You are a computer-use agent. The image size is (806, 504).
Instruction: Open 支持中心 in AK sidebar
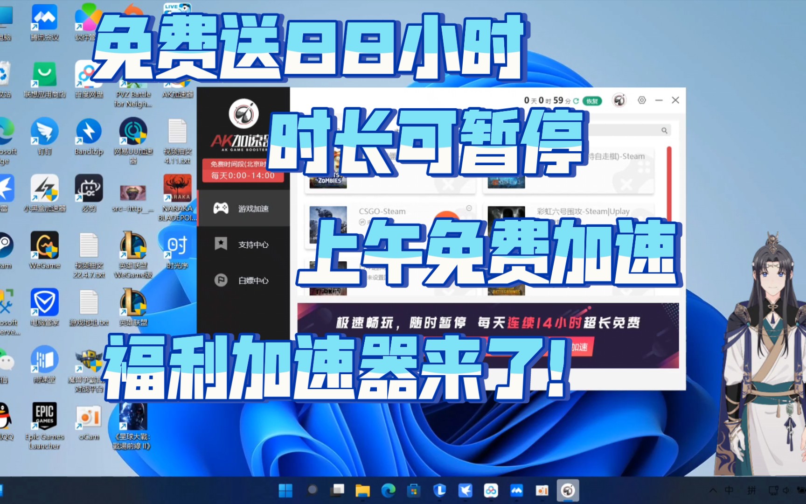(x=243, y=245)
